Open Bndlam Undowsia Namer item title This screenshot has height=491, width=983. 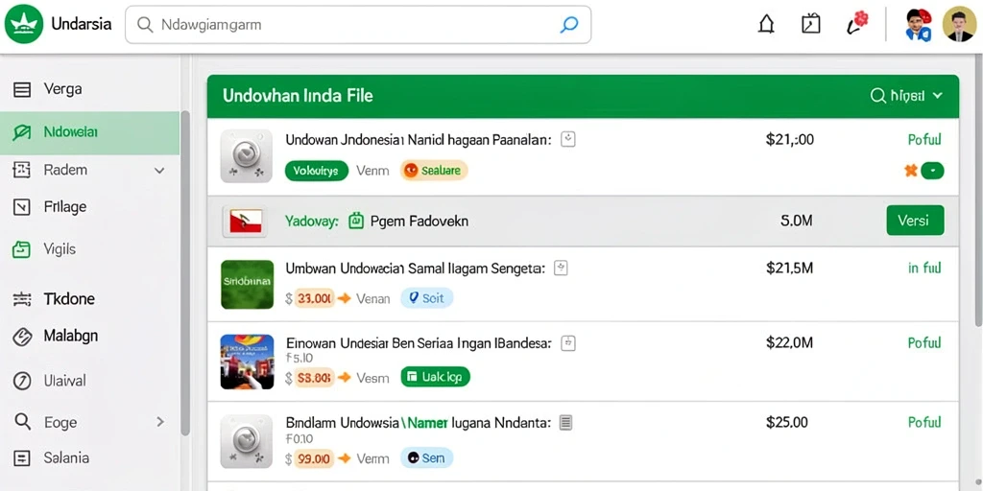coord(419,423)
